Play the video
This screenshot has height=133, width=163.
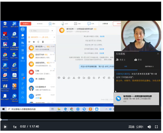pyautogui.click(x=5, y=127)
